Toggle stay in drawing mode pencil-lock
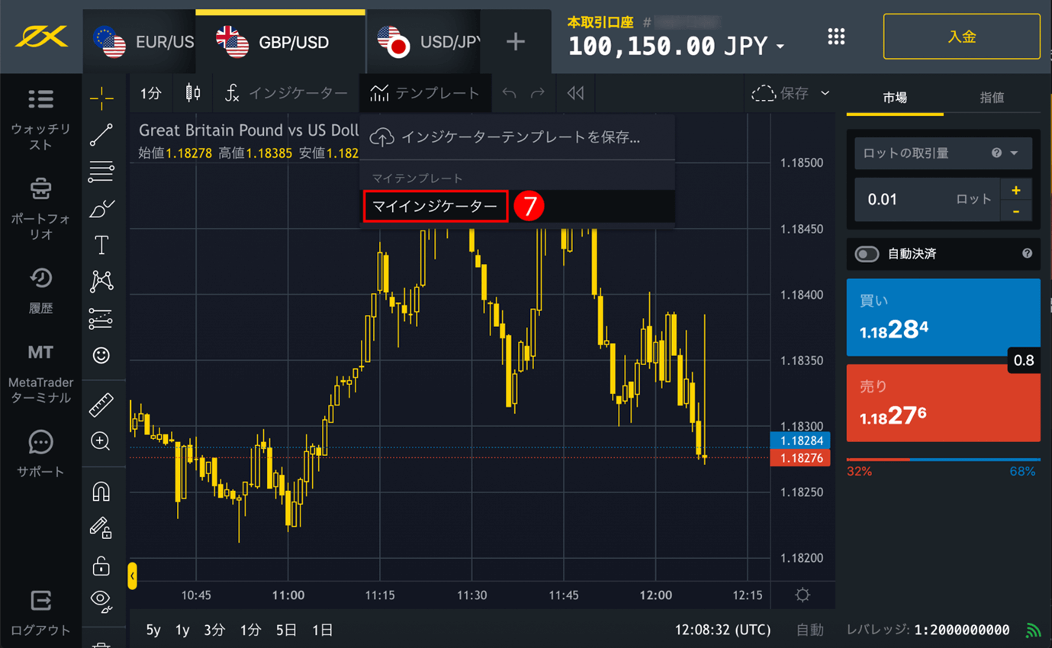The height and width of the screenshot is (648, 1052). tap(101, 528)
